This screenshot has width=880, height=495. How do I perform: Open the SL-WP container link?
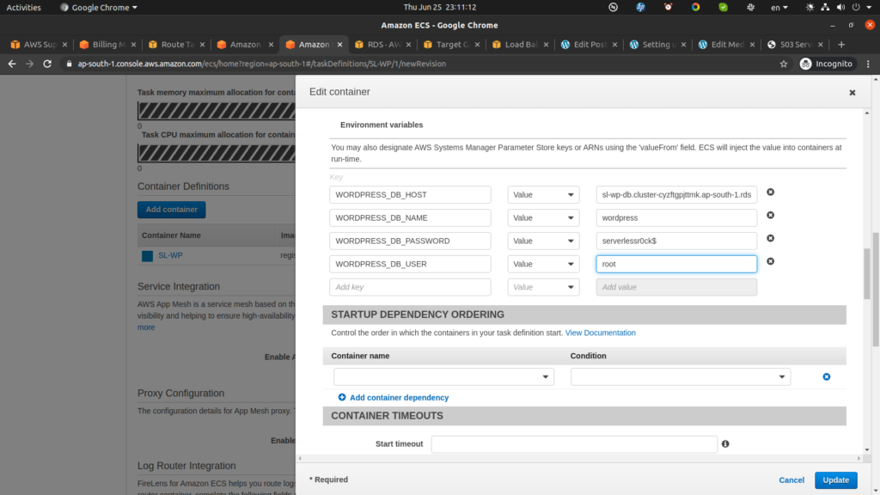(170, 255)
